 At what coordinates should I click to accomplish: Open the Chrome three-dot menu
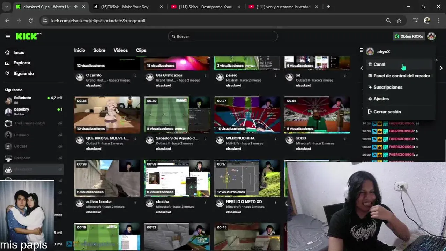(x=439, y=21)
